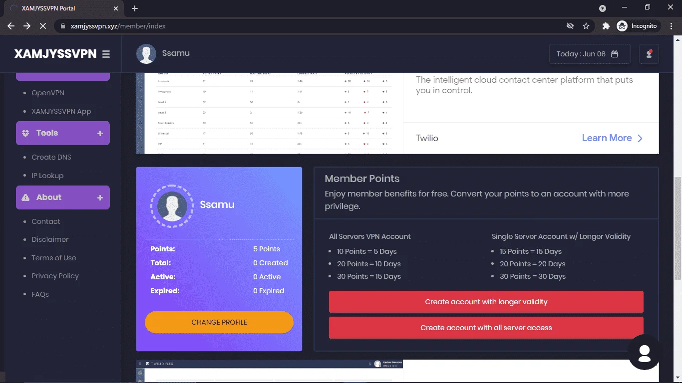Image resolution: width=682 pixels, height=383 pixels.
Task: Click 'All Servers VPN Account' heading
Action: (370, 236)
